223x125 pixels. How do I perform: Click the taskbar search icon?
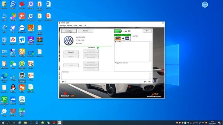tap(8, 123)
